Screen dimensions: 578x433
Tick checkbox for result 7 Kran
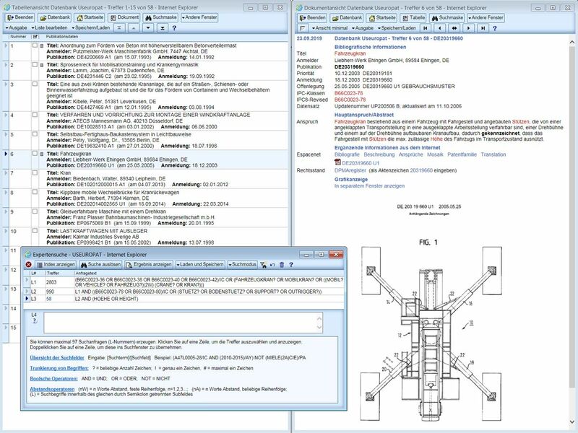(35, 172)
